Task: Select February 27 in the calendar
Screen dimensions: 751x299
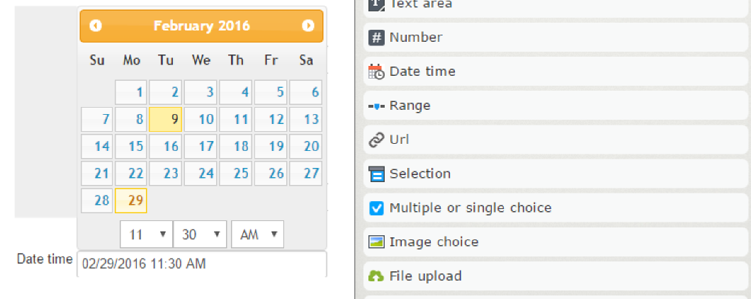Action: tap(306, 174)
